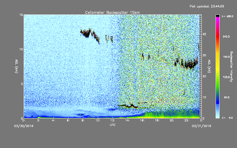Click the "120.0" colorbar label

tap(226, 77)
